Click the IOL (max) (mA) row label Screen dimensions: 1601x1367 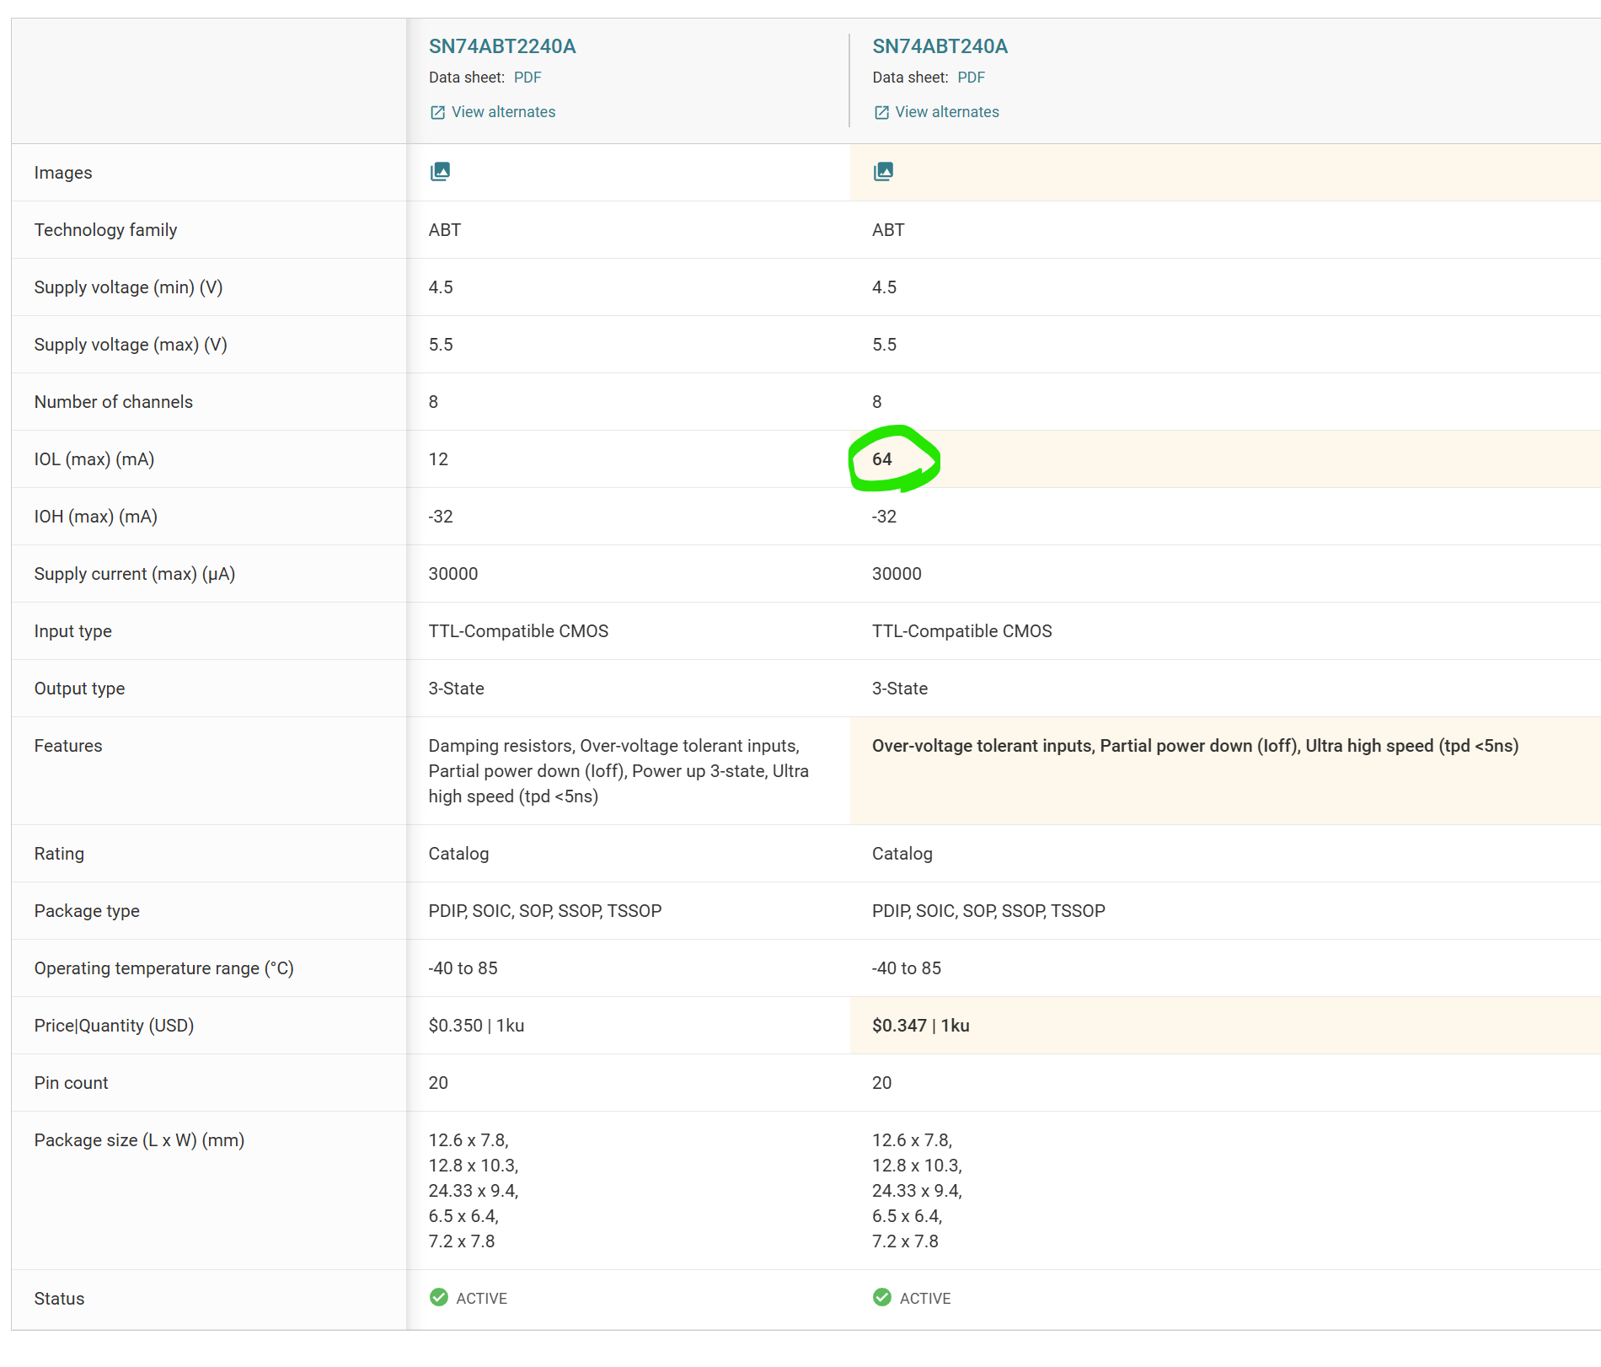94,459
